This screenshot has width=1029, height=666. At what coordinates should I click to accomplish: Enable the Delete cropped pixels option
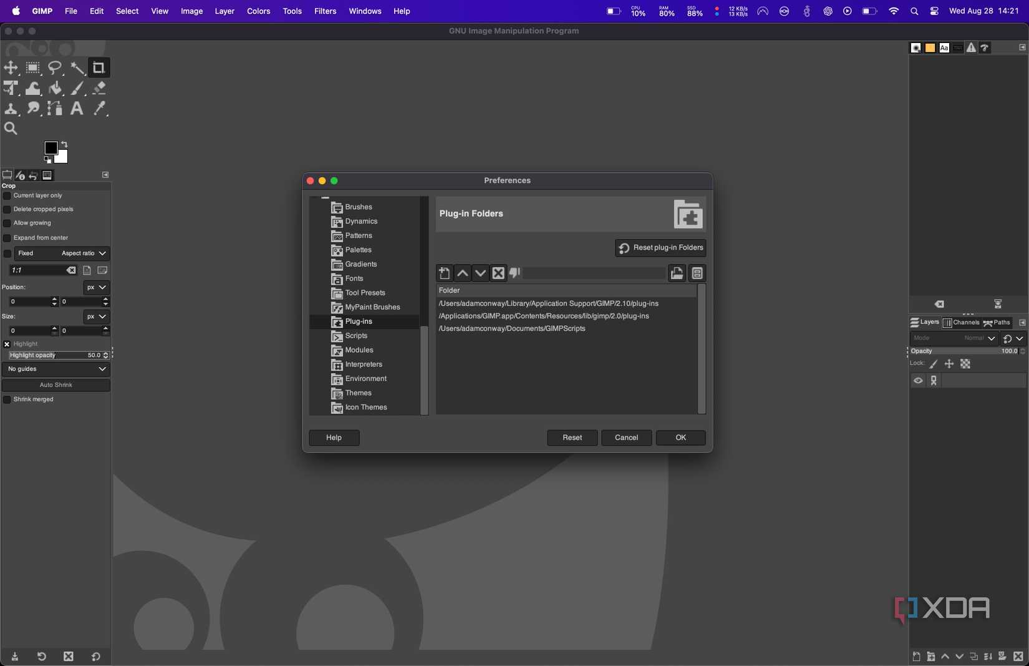pos(7,209)
